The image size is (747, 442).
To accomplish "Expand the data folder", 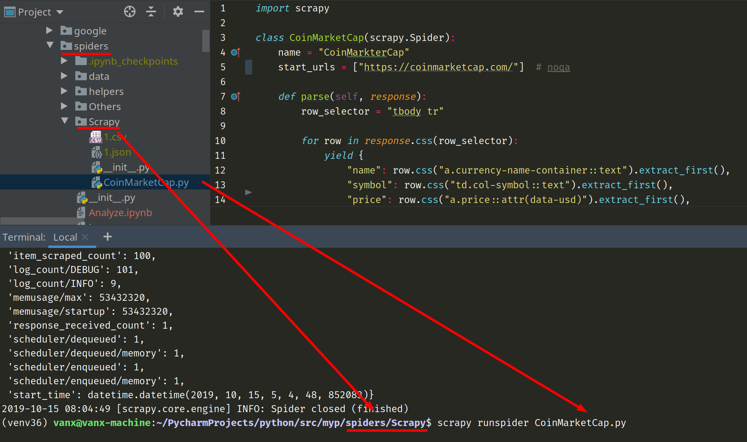I will 64,76.
